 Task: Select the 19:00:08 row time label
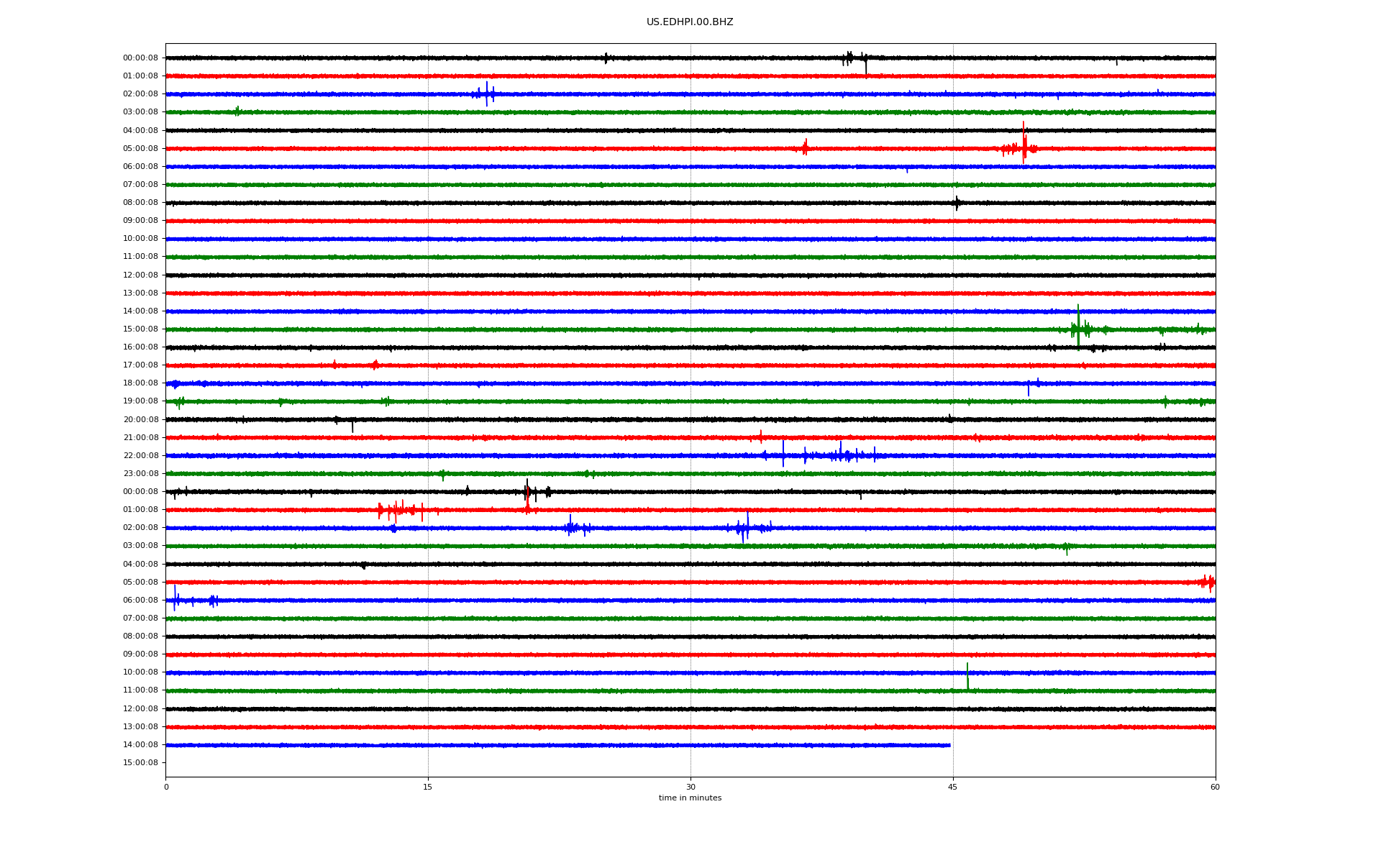point(140,401)
